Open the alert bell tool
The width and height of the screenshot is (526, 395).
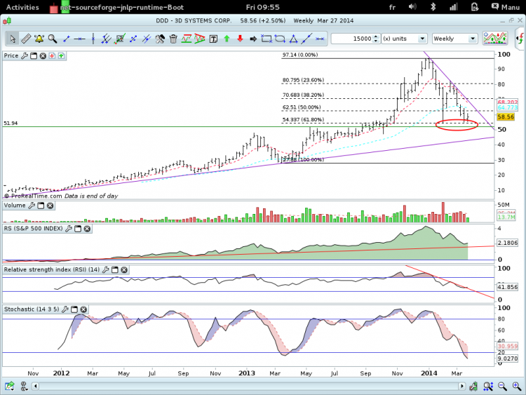click(39, 39)
